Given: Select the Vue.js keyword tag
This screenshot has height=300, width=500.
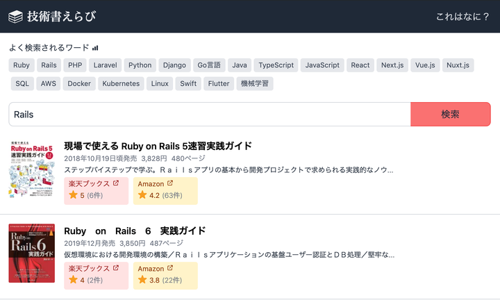Looking at the screenshot, I should pyautogui.click(x=425, y=65).
